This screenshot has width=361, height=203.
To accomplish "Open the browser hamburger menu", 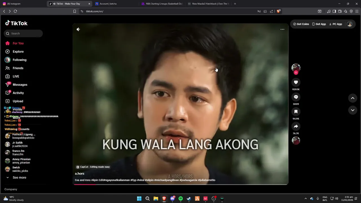I will click(357, 11).
